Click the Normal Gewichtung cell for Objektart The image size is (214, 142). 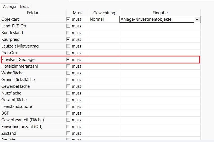pos(104,19)
